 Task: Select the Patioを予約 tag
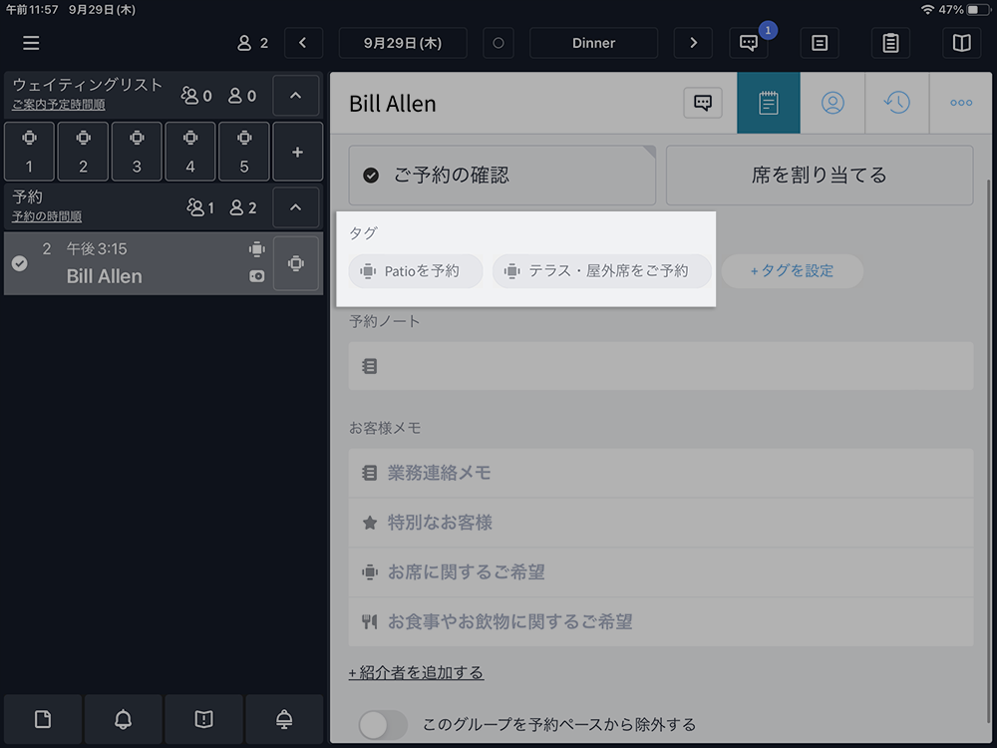point(415,271)
